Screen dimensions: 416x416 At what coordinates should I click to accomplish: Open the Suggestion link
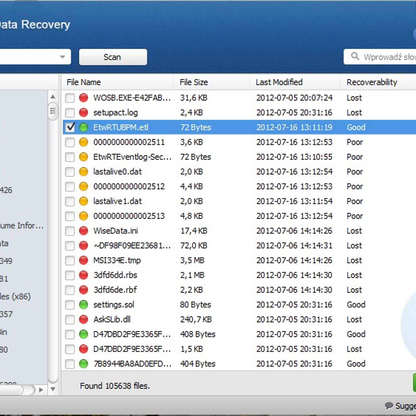[406, 406]
